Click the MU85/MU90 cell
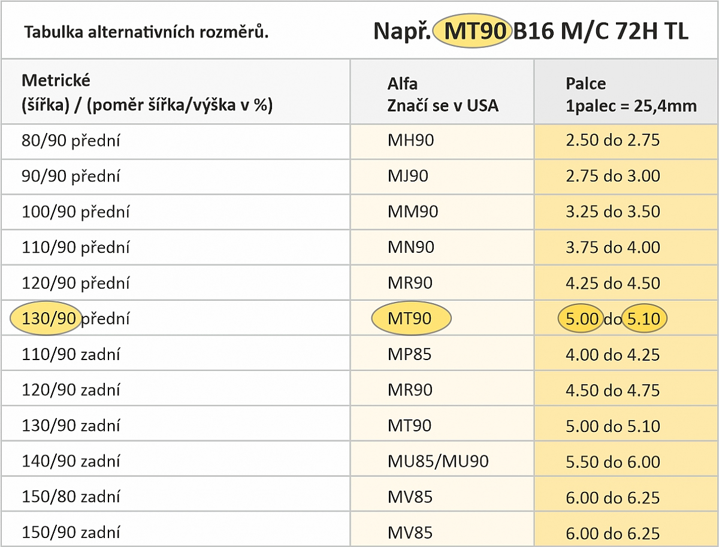Image resolution: width=719 pixels, height=547 pixels. 437,461
